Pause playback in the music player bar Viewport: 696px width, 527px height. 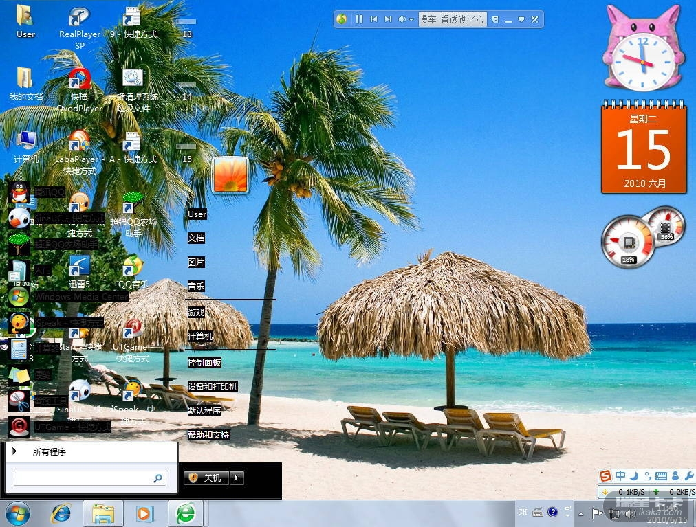coord(359,20)
